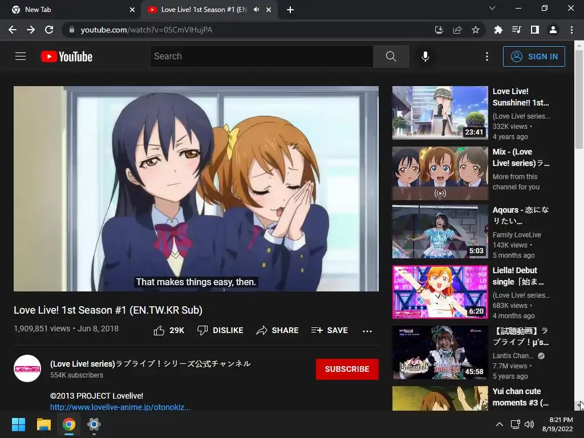The height and width of the screenshot is (438, 584).
Task: Open the Love Live channel avatar
Action: coord(27,368)
